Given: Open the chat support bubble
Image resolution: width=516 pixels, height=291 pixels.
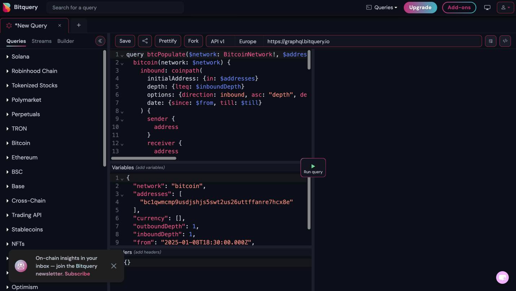Looking at the screenshot, I should [x=502, y=277].
